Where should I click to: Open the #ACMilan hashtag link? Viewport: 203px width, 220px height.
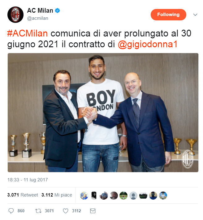coord(28,33)
